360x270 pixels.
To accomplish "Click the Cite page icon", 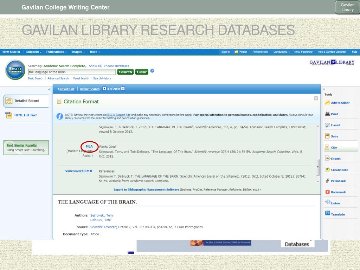I will pyautogui.click(x=327, y=147).
